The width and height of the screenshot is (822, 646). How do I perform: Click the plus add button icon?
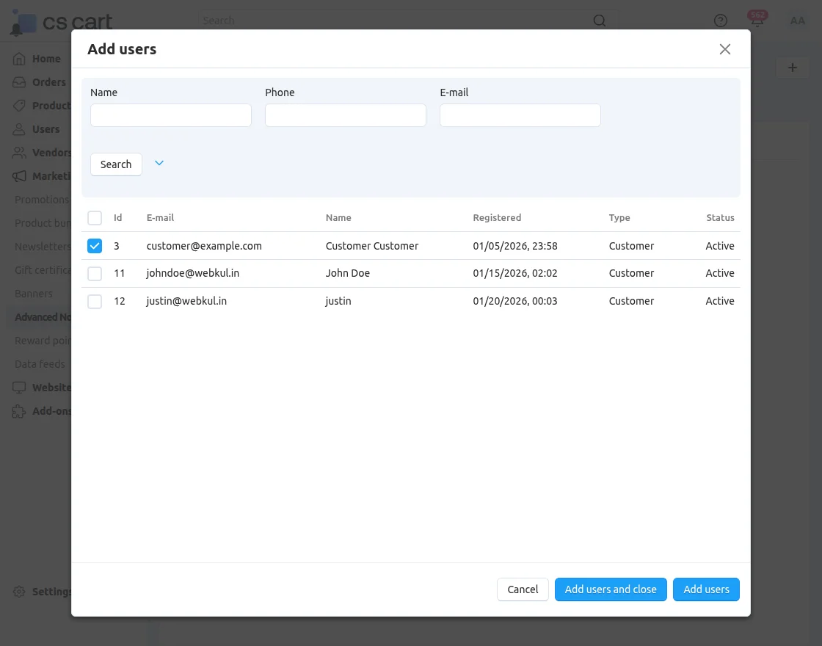(793, 68)
